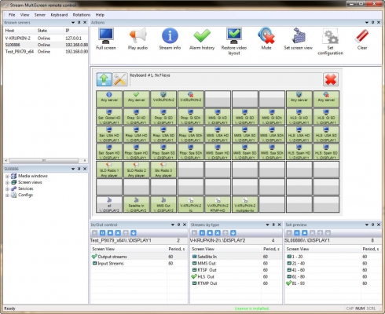Expand the Screen views tree node
The width and height of the screenshot is (385, 314).
(x=7, y=182)
